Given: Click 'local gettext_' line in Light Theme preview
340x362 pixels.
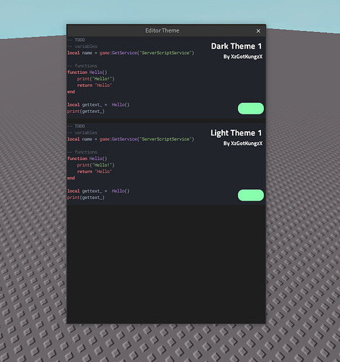Looking at the screenshot, I should (98, 191).
